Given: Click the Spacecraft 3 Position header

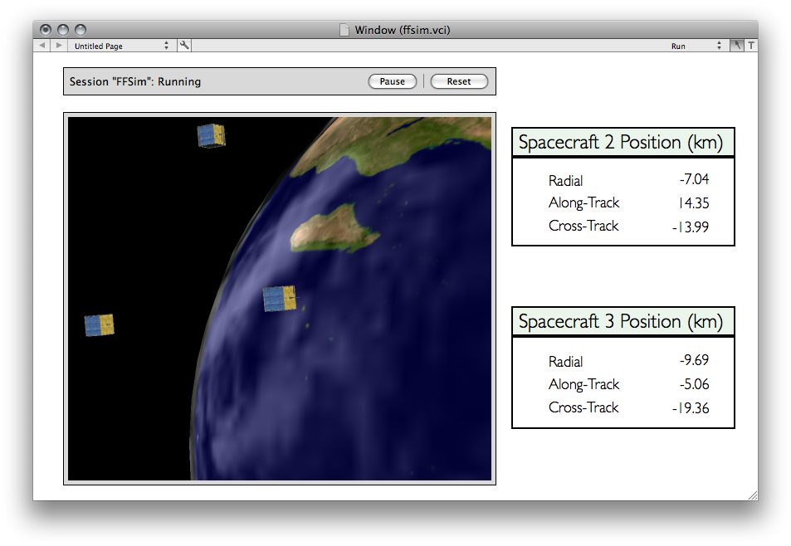Looking at the screenshot, I should point(623,321).
